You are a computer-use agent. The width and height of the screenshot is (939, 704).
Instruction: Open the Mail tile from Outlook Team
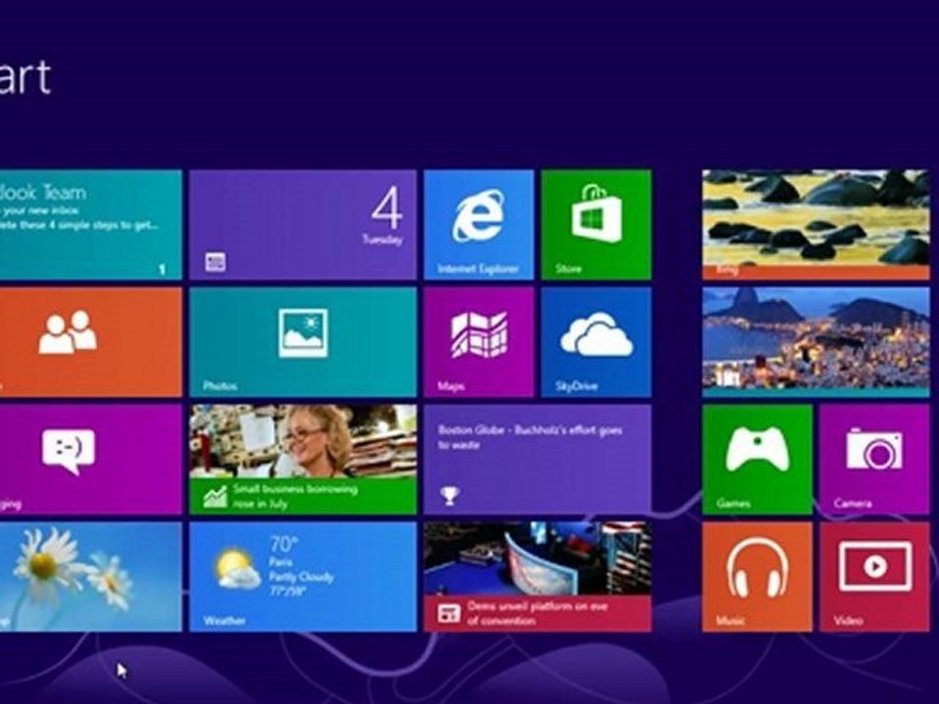click(x=90, y=225)
